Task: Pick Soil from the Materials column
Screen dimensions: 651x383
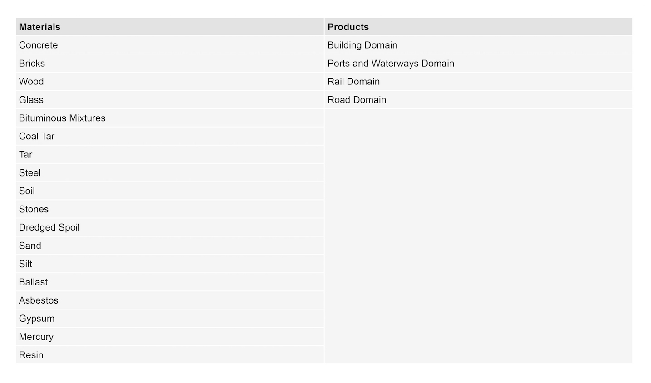Action: pos(27,191)
